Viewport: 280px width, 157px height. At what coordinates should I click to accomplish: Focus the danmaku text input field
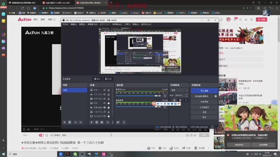(116, 135)
